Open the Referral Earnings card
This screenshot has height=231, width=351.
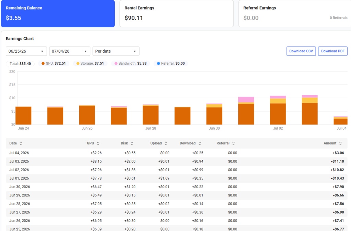(x=295, y=13)
